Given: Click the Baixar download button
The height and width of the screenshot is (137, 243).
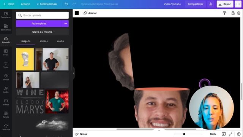Looking at the screenshot, I should point(225,4).
